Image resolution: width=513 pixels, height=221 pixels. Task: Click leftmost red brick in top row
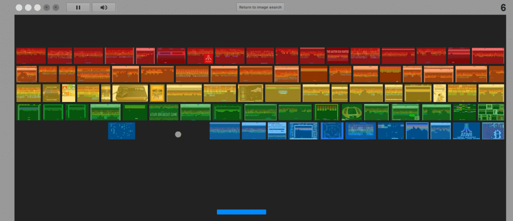tap(31, 56)
